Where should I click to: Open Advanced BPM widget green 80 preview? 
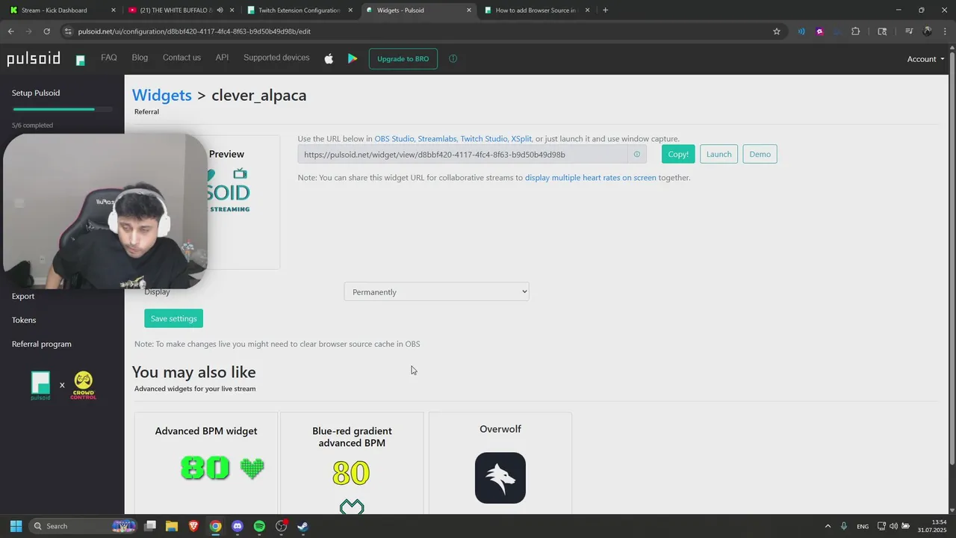click(x=223, y=468)
